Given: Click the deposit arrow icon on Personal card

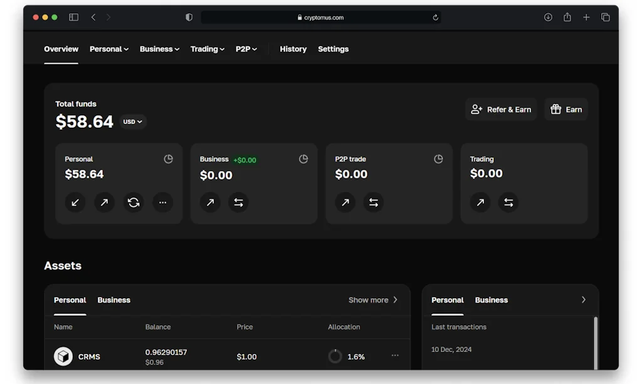Looking at the screenshot, I should 75,202.
